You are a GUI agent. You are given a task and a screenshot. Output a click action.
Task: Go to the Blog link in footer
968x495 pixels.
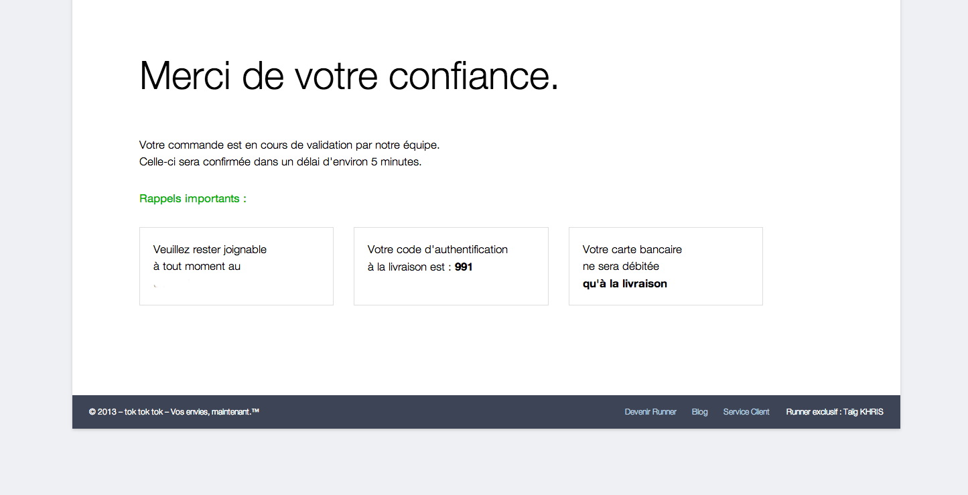pyautogui.click(x=699, y=412)
